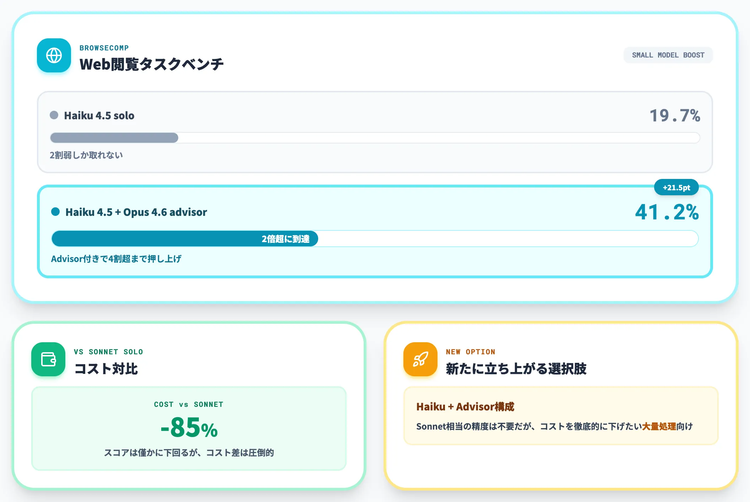
Task: Click the text スコアは僅かに下回るが、コスト差は圧倒的
Action: [x=189, y=453]
